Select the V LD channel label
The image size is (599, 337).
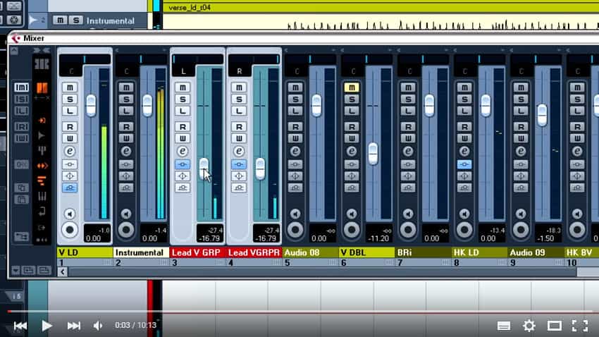(x=85, y=252)
